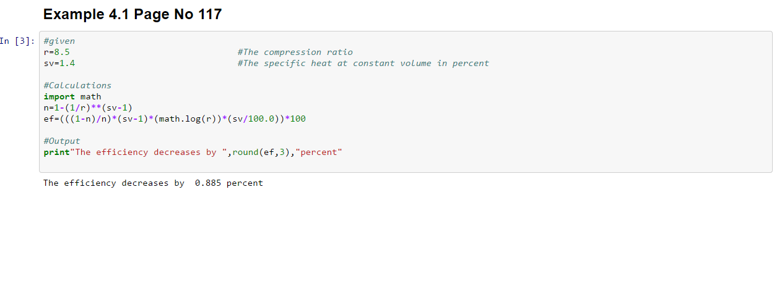Click the "import math" line
This screenshot has width=782, height=284.
(72, 97)
